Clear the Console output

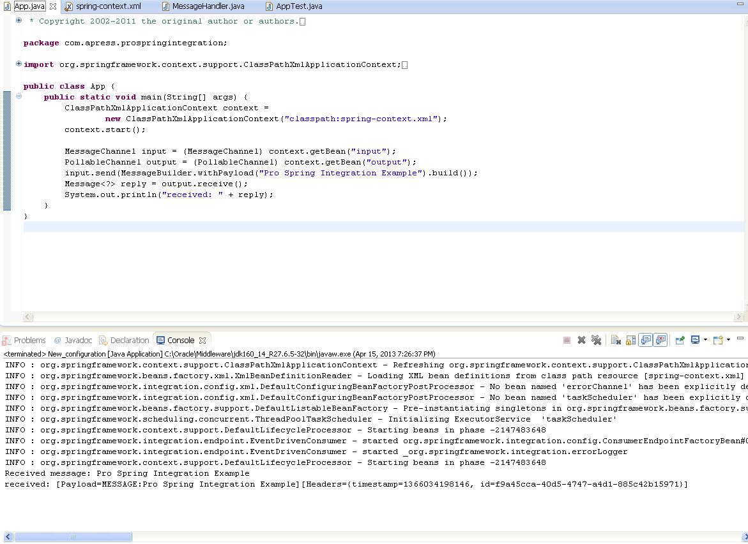615,340
